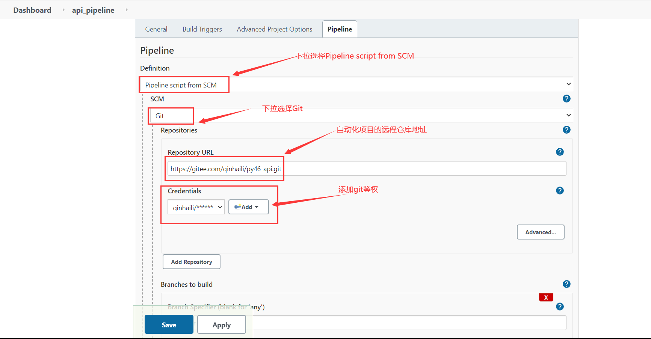Open Advanced Project Options tab
The height and width of the screenshot is (339, 651).
tap(274, 29)
